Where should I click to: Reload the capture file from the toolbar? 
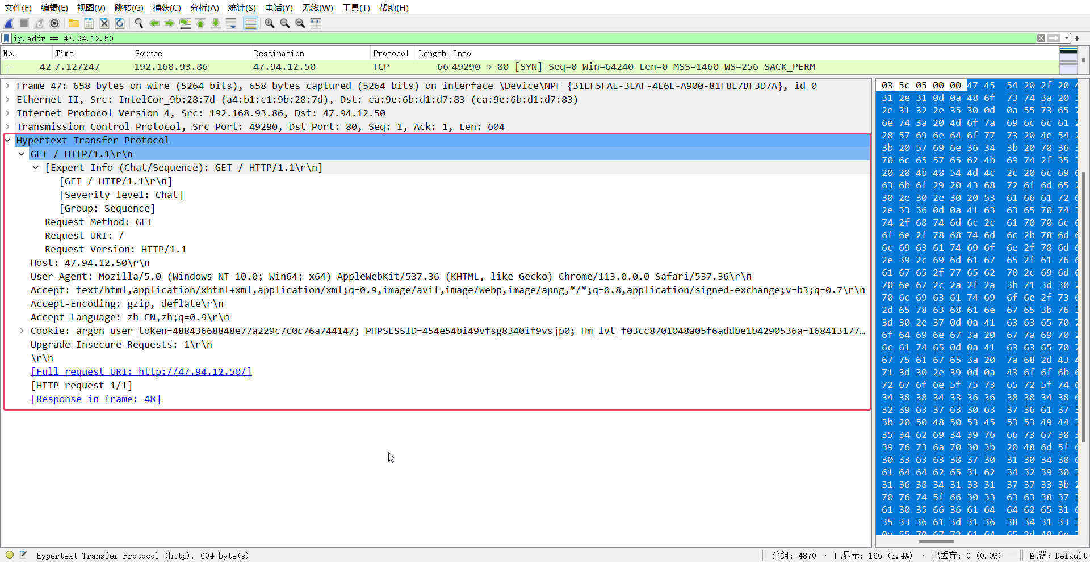click(120, 23)
